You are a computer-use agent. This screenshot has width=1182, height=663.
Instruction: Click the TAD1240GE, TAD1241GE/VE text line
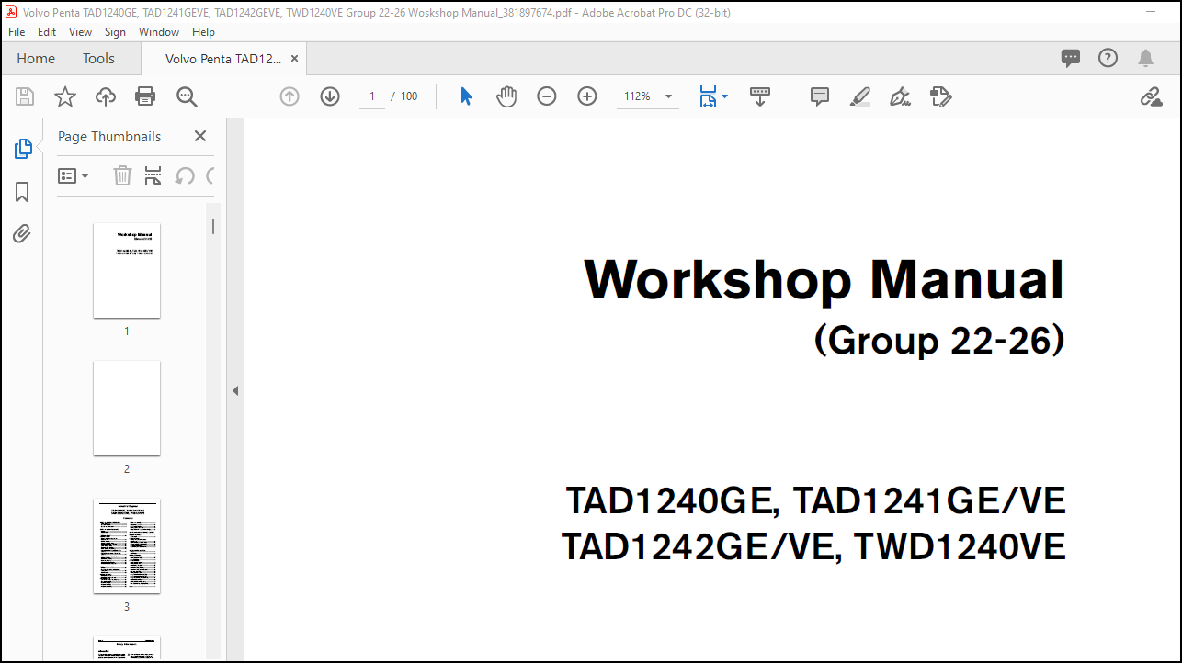coord(815,501)
